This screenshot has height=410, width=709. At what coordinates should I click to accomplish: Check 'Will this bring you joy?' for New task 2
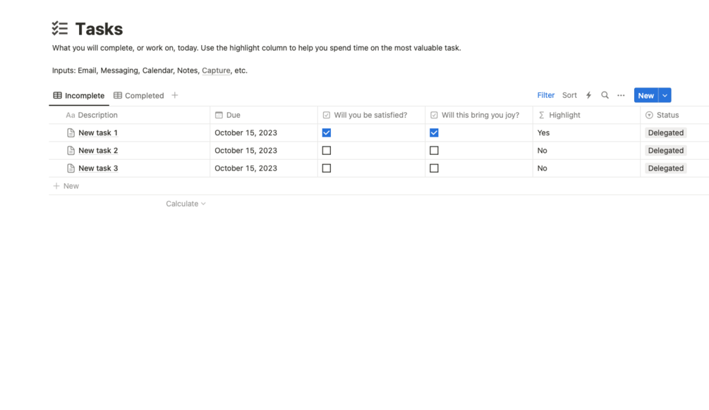pos(434,150)
